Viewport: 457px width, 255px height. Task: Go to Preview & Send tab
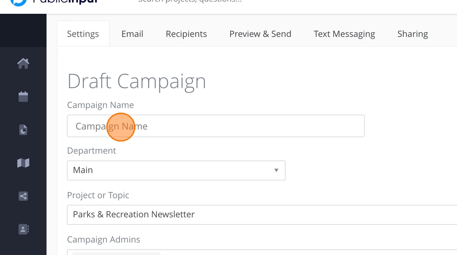tap(260, 34)
